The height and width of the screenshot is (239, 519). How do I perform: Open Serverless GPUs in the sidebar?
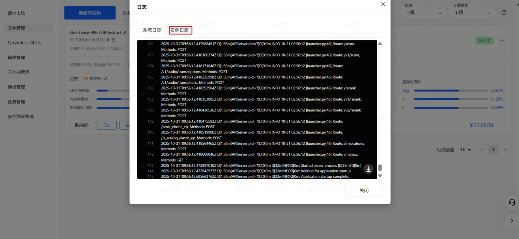[x=24, y=43]
